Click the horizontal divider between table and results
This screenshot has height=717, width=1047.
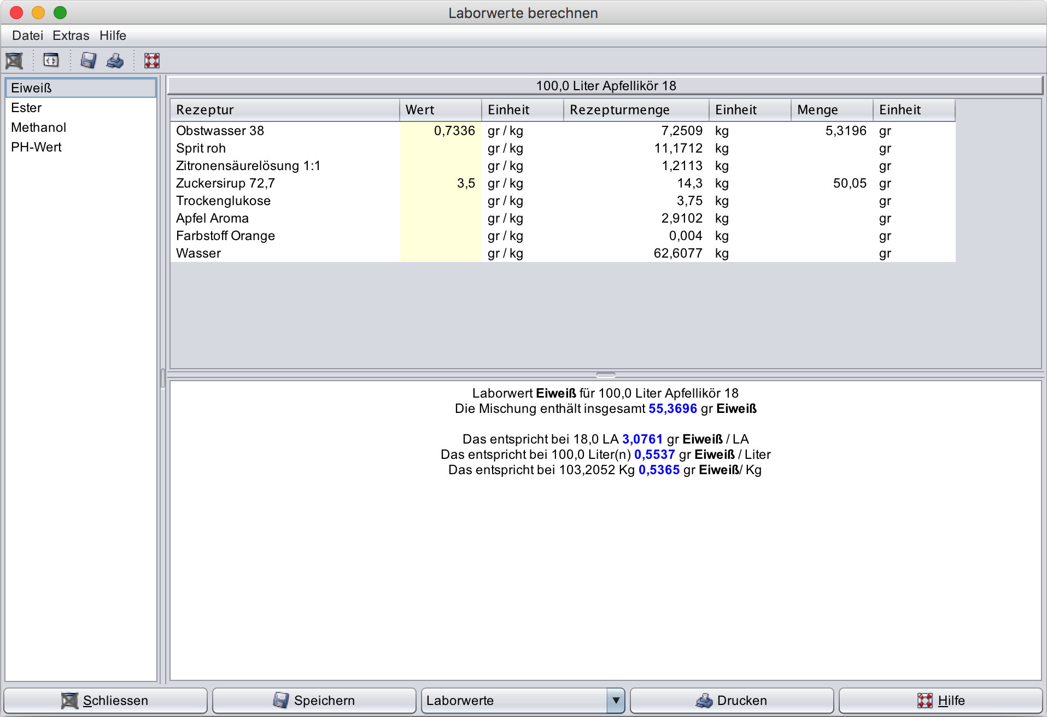pos(605,375)
